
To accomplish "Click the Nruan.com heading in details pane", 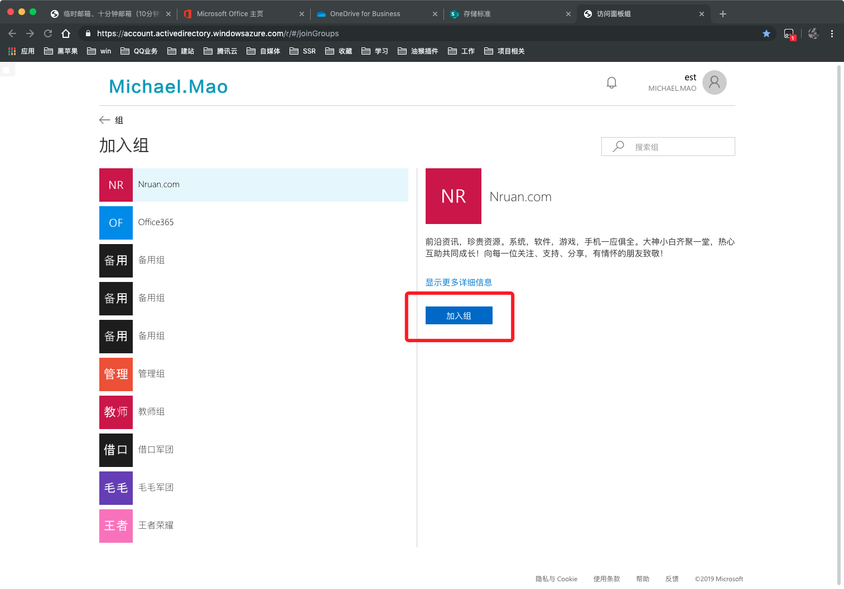I will pos(520,197).
